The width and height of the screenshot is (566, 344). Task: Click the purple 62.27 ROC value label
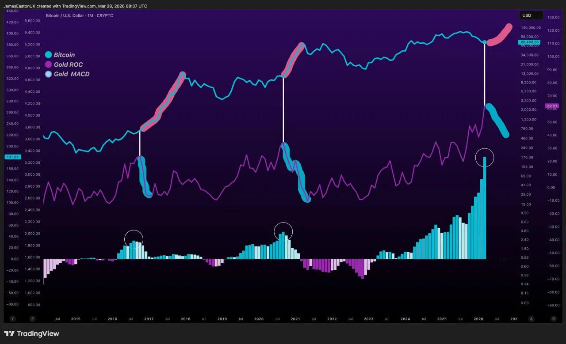coord(552,106)
